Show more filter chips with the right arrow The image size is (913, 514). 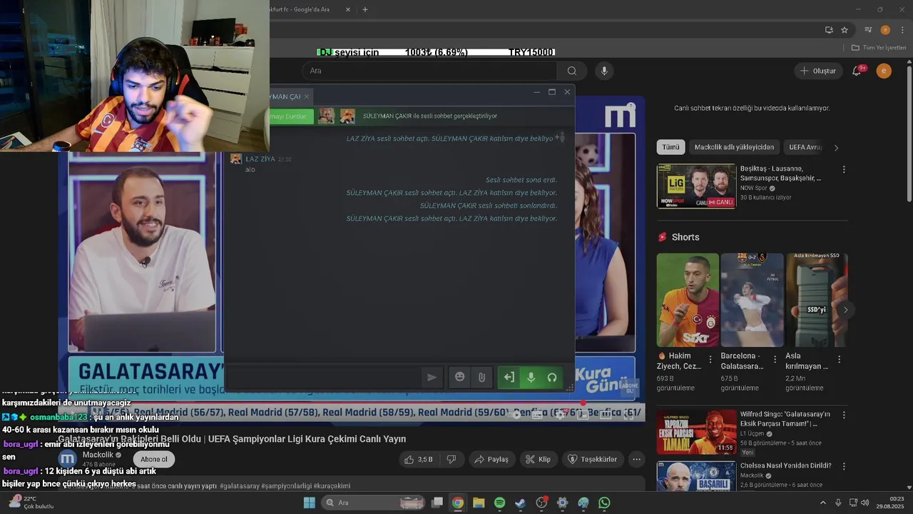tap(836, 147)
